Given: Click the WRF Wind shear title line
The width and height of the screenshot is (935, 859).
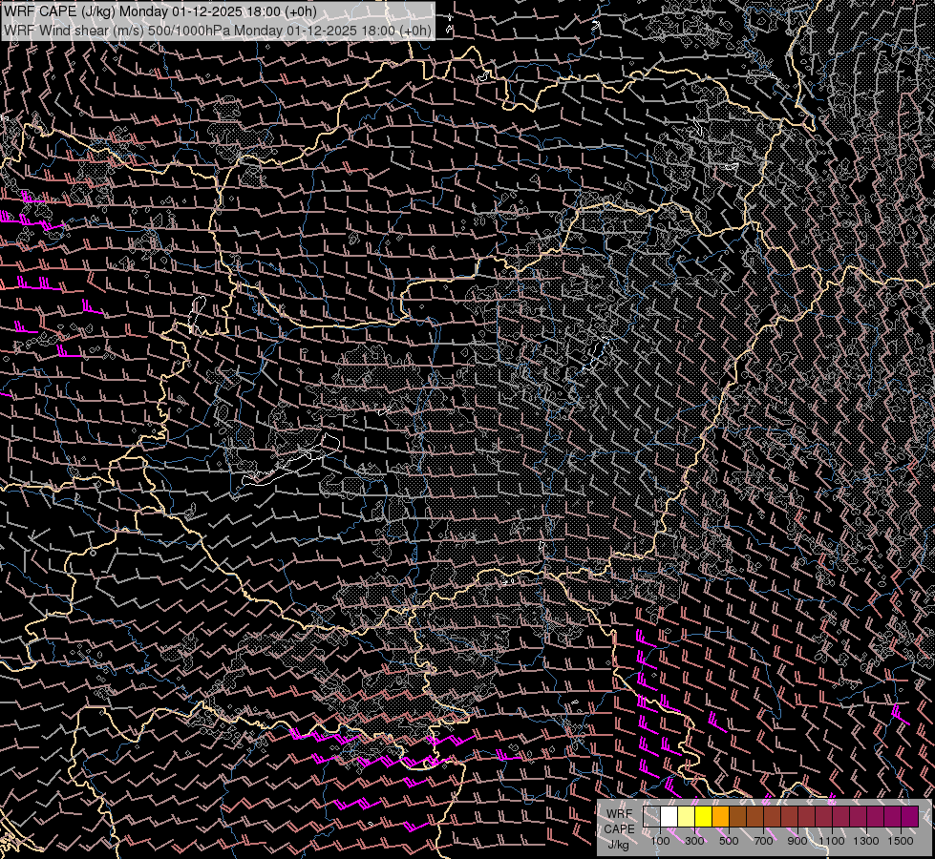Looking at the screenshot, I should click(x=217, y=31).
